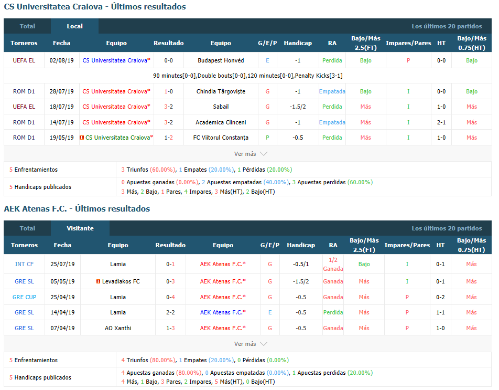Click the Handicap column header in AEK table
Viewport: 499px width, 390px height.
point(301,245)
